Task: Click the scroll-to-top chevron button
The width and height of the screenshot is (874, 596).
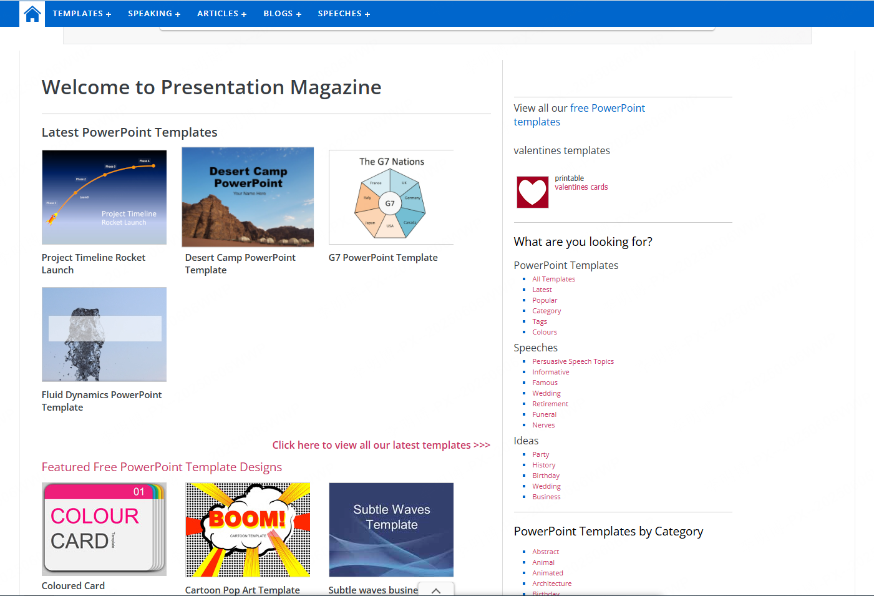Action: (x=435, y=589)
